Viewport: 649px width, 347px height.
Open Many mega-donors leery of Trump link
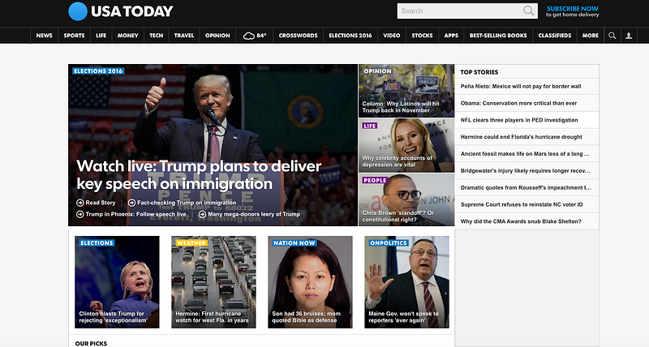tap(254, 214)
